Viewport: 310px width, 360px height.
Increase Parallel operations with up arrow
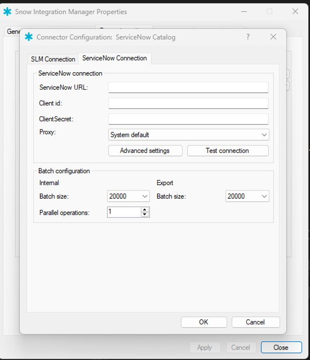(144, 210)
